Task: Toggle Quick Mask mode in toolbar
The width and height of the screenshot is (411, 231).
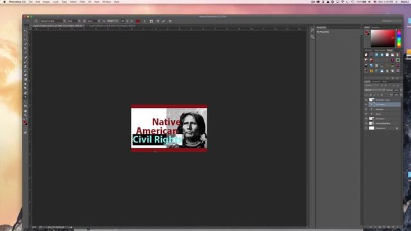Action: point(26,128)
